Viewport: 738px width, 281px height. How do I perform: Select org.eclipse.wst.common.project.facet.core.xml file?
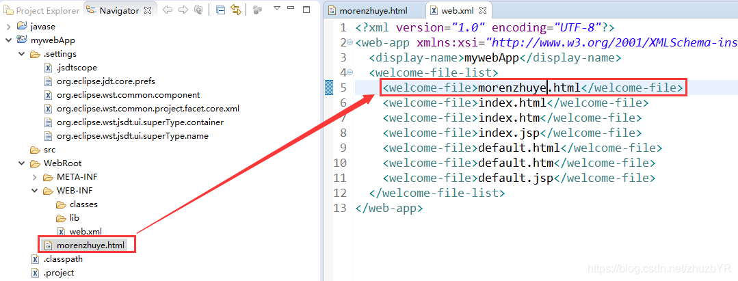tap(148, 109)
